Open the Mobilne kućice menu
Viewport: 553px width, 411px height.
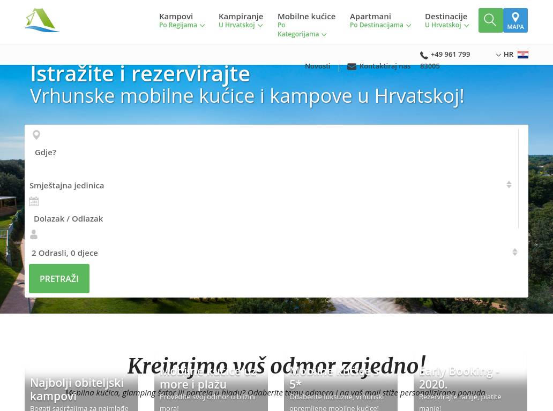coord(306,25)
